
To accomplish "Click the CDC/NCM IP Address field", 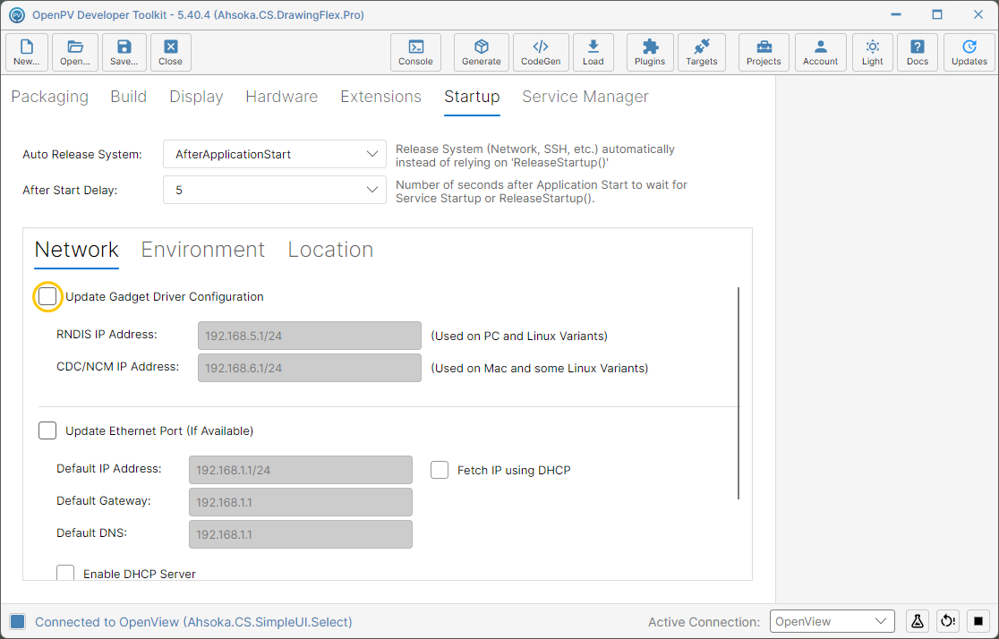I will coord(310,368).
